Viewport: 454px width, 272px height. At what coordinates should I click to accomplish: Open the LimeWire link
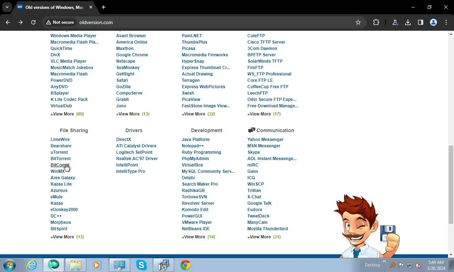click(60, 140)
